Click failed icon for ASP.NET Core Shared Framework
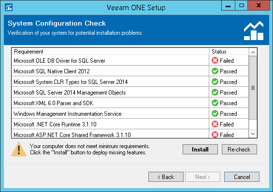273x192 pixels. pos(215,135)
